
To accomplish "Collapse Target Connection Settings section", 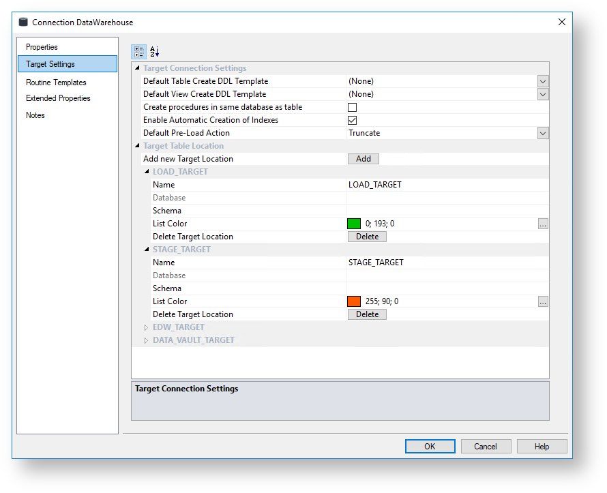I will (137, 68).
